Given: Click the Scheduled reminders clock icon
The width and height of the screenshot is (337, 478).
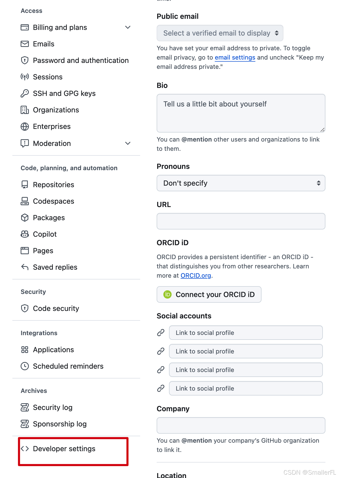Looking at the screenshot, I should tap(25, 366).
